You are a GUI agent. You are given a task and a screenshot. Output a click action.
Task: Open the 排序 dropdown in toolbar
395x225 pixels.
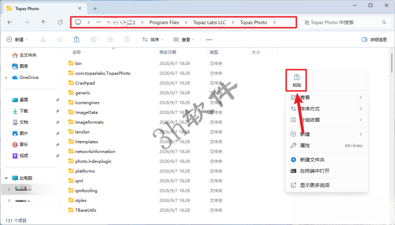(x=153, y=40)
